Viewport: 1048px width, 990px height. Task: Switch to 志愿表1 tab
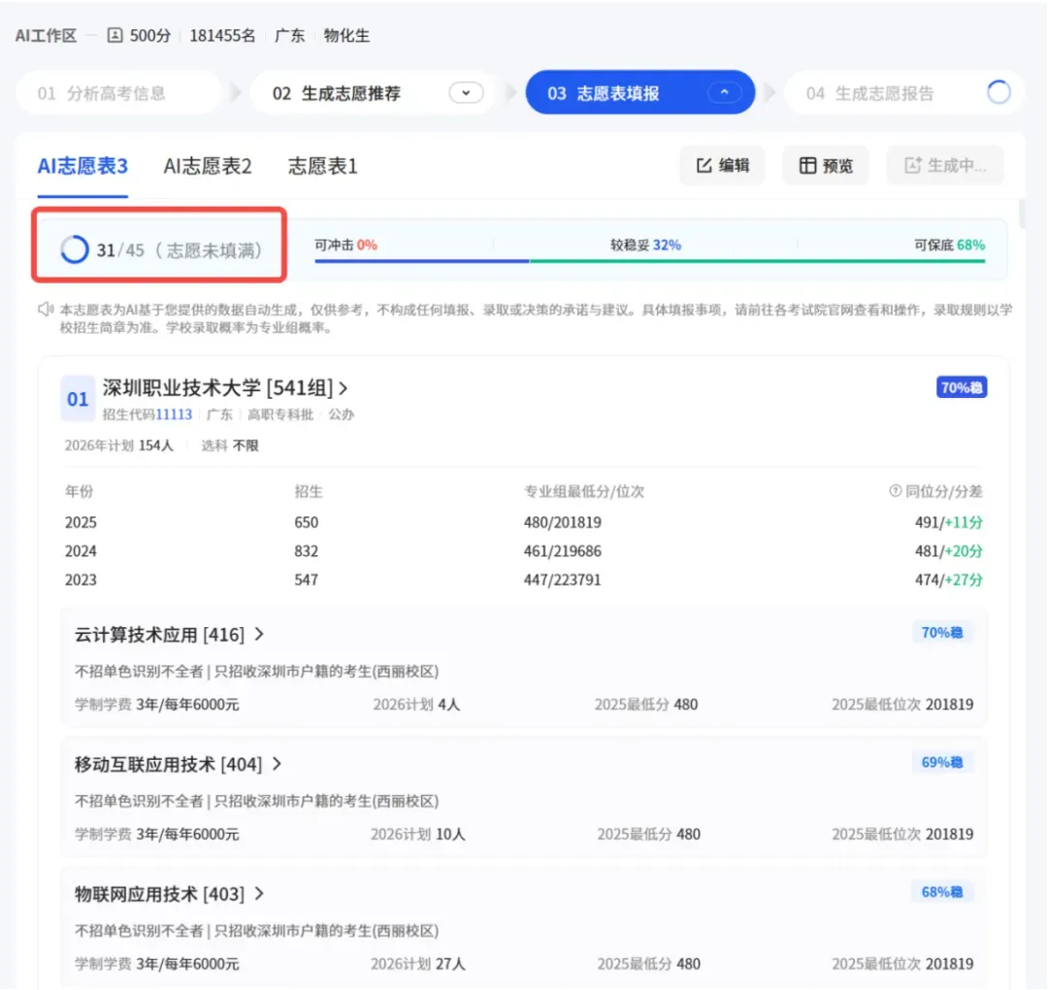point(323,166)
